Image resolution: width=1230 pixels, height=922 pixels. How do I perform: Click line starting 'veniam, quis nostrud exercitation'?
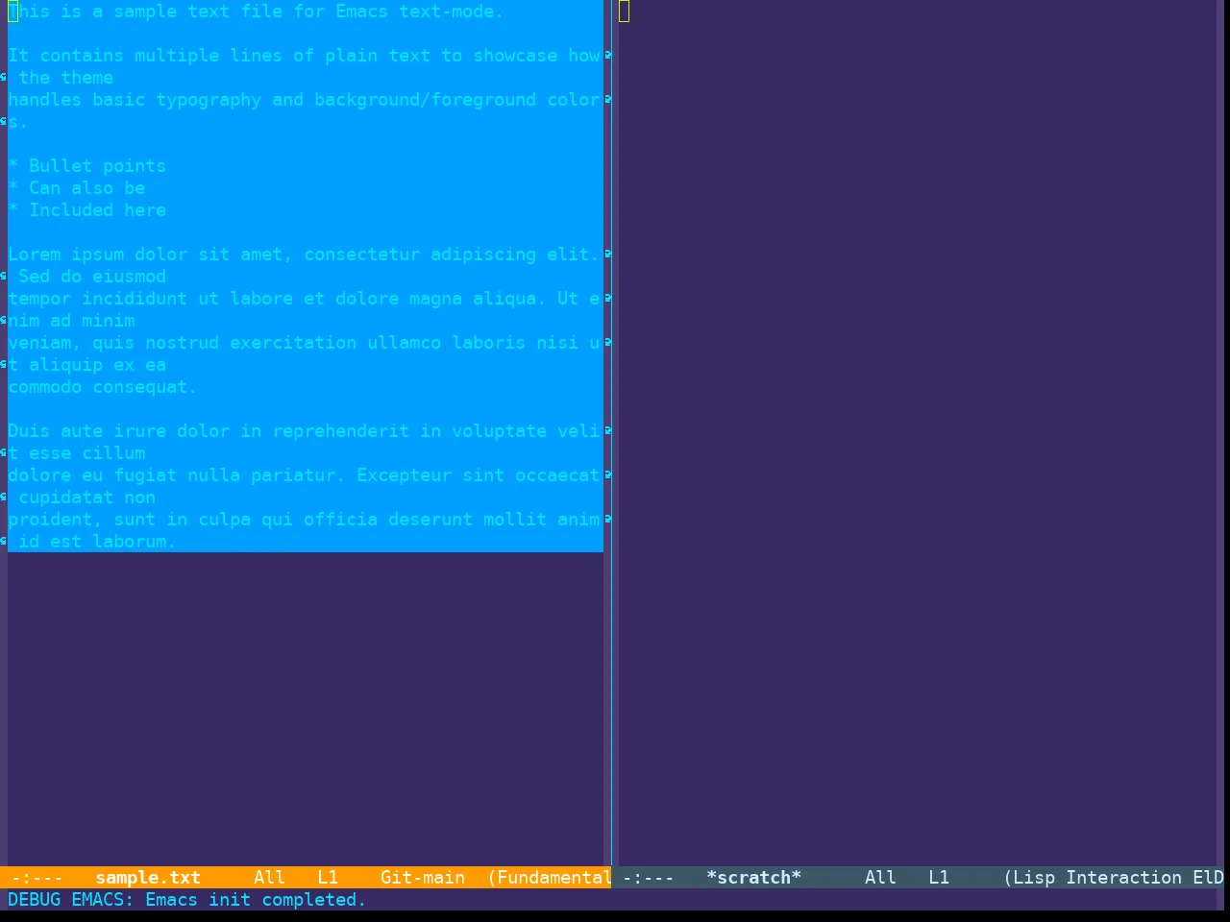(305, 343)
